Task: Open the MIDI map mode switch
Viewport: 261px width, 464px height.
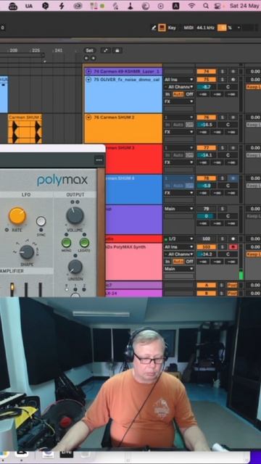Action: click(188, 28)
